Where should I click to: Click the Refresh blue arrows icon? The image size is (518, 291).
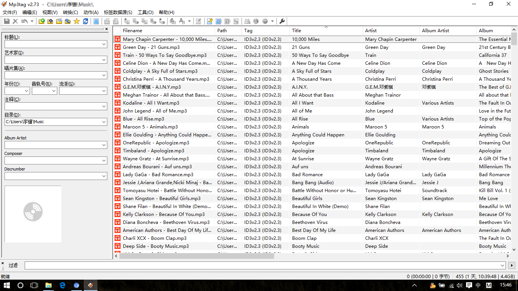tap(85, 21)
